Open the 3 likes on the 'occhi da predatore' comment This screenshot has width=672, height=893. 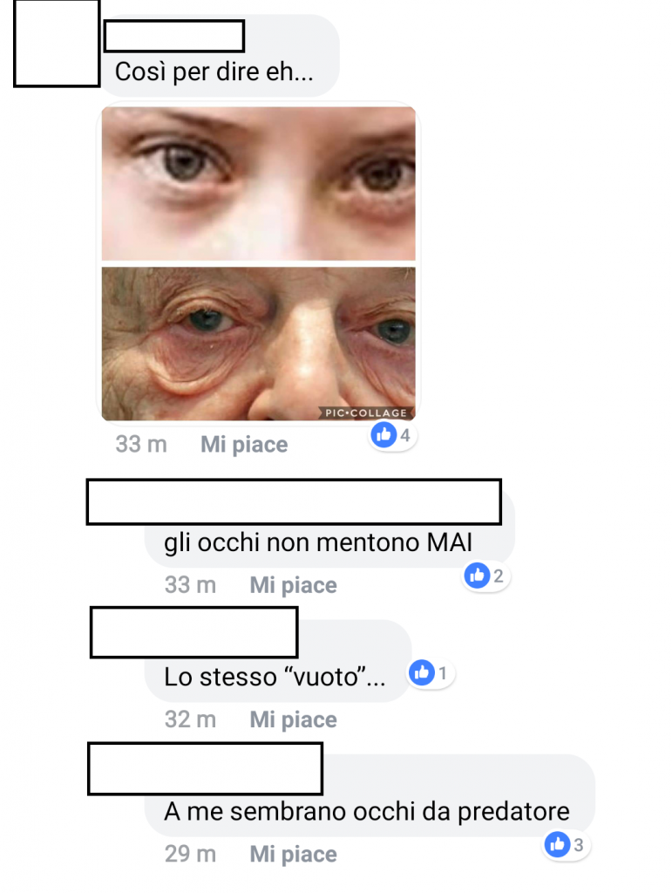click(567, 844)
